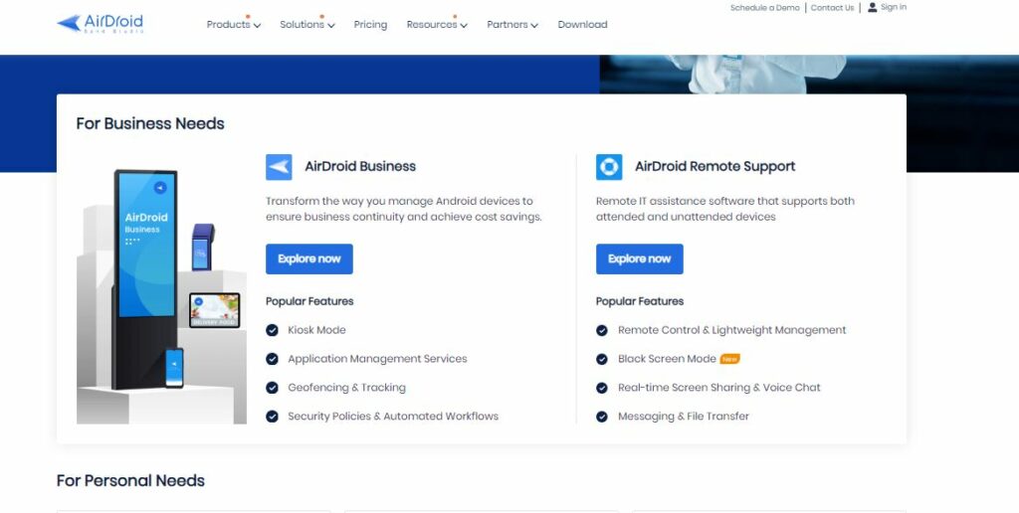Image resolution: width=1019 pixels, height=513 pixels.
Task: Click the orange New badge
Action: coord(729,359)
